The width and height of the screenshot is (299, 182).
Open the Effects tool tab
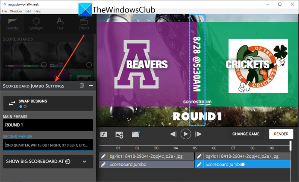click(x=84, y=24)
